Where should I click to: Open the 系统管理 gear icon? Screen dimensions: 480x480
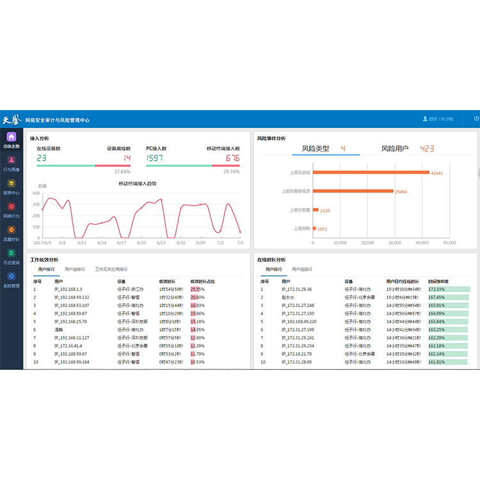coord(12,276)
